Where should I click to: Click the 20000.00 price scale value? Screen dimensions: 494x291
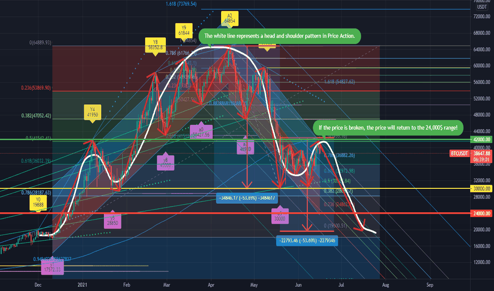pos(482,230)
